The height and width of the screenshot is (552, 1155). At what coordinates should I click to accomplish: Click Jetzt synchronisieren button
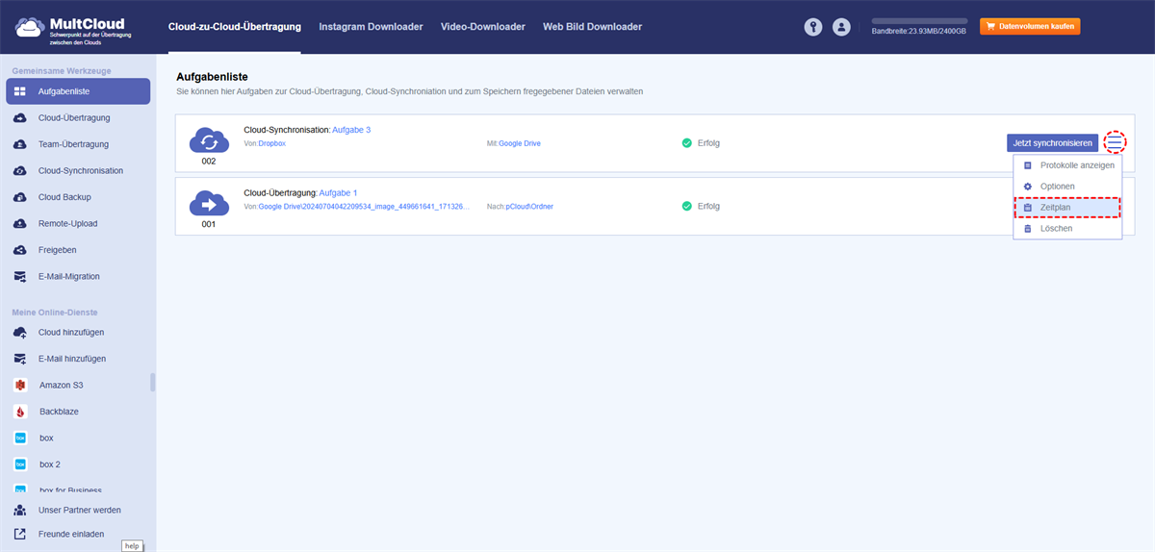point(1053,142)
